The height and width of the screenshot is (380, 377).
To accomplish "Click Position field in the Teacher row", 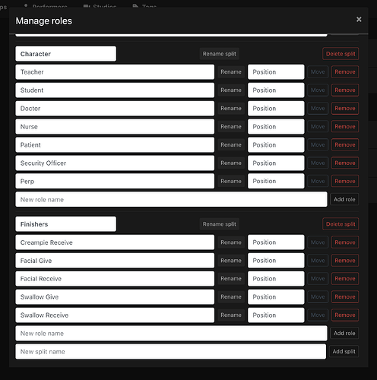I will 276,72.
